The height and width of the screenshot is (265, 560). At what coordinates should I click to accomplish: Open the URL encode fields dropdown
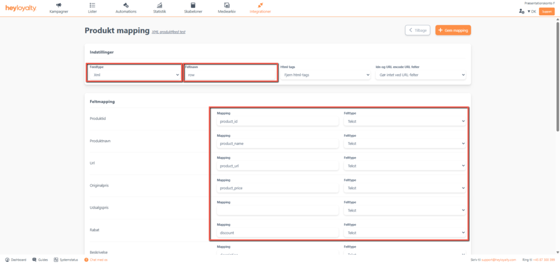coord(419,75)
